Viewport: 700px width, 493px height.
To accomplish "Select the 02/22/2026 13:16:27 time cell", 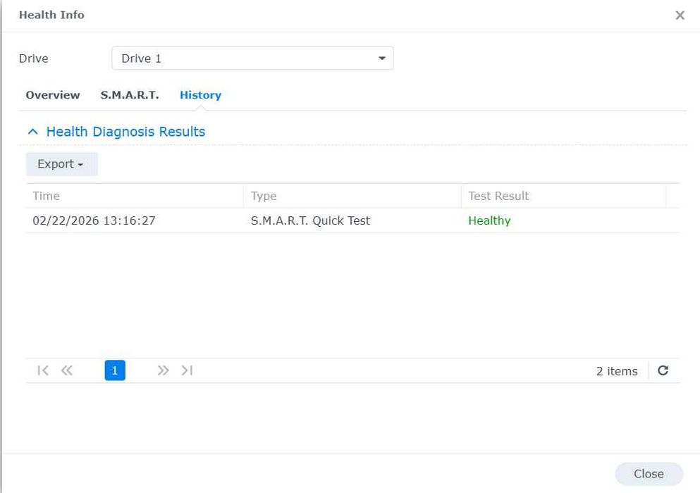I will tap(94, 220).
